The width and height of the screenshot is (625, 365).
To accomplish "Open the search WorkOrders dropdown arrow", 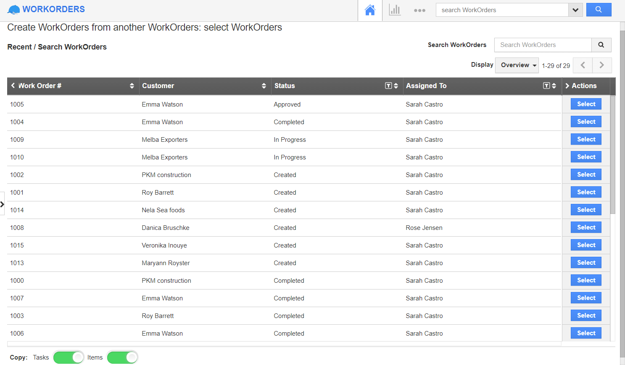I will [x=575, y=10].
